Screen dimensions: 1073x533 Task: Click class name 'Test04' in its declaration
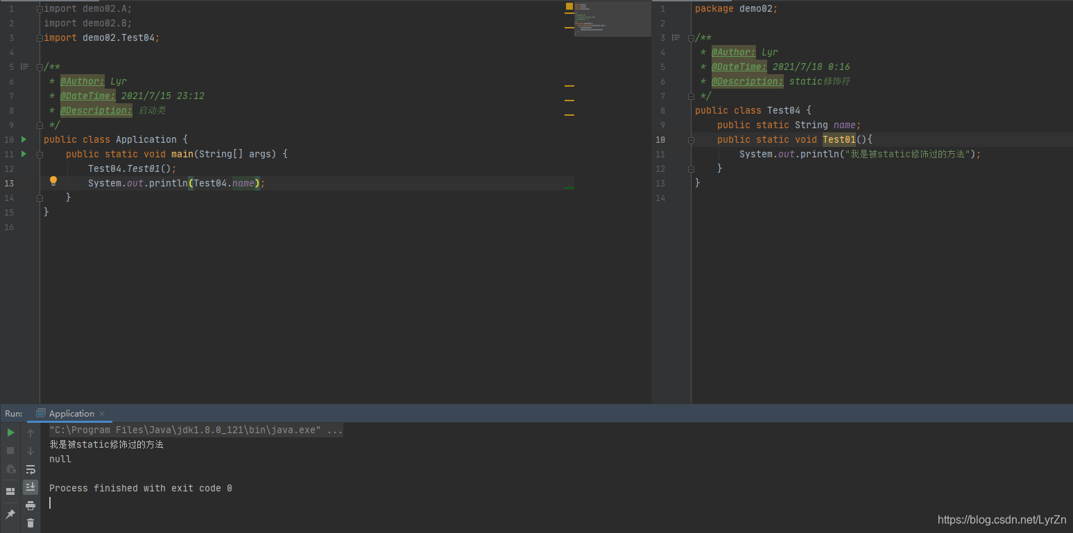[x=784, y=110]
